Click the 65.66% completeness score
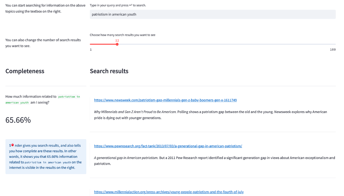Screen dimensions: 344x196 (x=18, y=120)
